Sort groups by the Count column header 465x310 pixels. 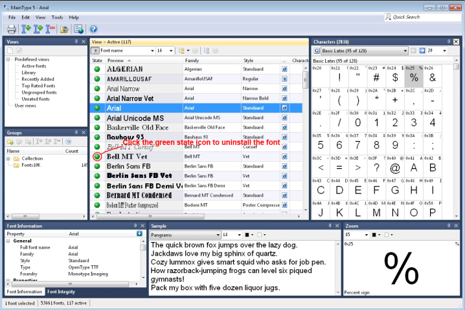(74, 151)
